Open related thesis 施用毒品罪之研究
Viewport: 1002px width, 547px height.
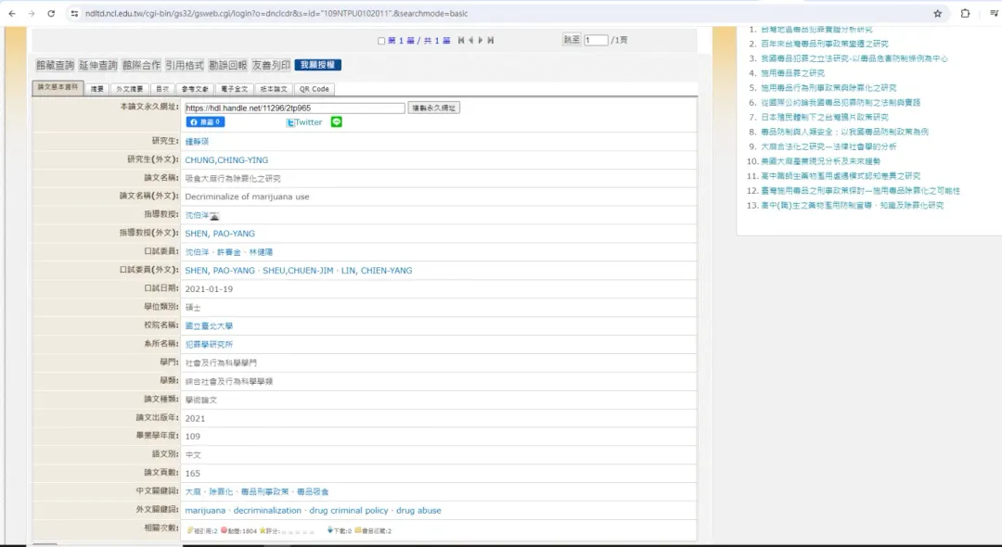pos(792,73)
